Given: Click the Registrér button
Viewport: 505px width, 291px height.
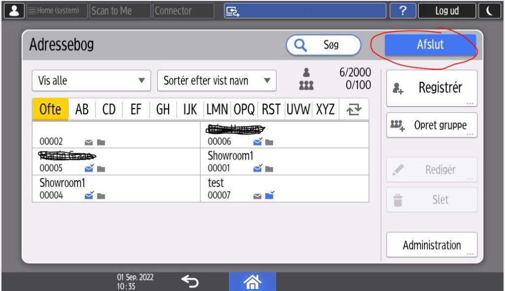Looking at the screenshot, I should tap(432, 88).
